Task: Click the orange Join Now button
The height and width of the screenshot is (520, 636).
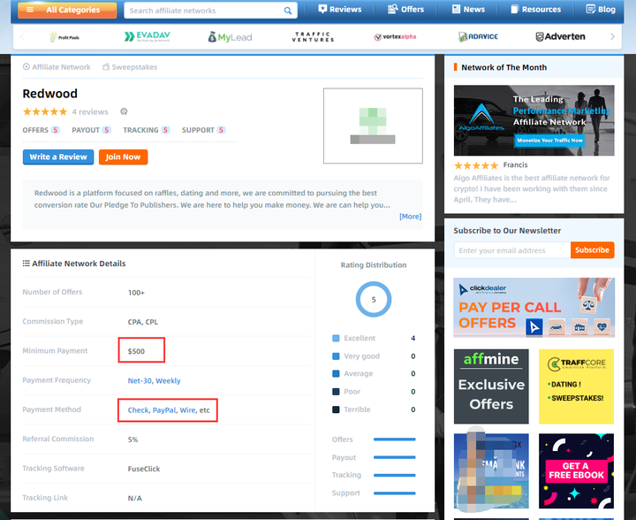Action: pyautogui.click(x=123, y=157)
